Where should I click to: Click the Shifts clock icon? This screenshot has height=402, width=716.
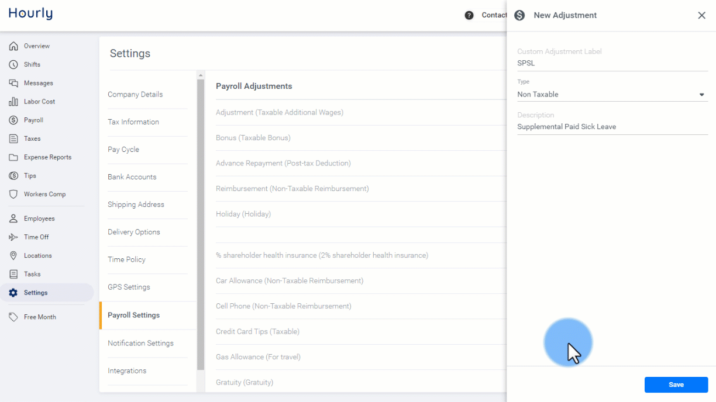coord(13,65)
